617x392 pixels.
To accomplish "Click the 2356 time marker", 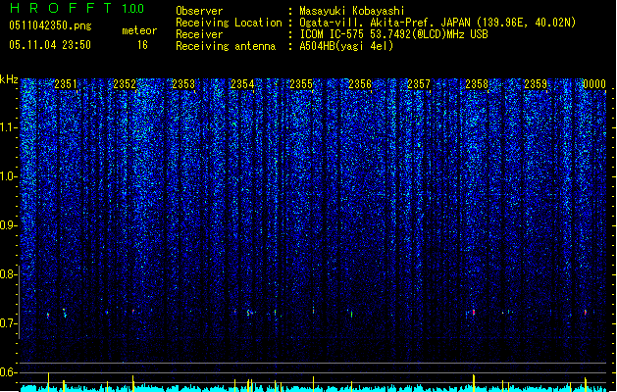I will [360, 84].
